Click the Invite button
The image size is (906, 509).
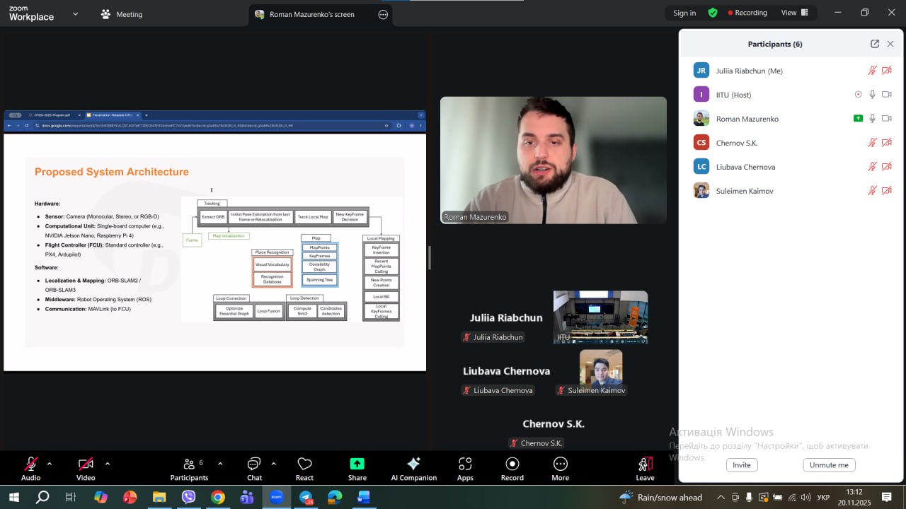pyautogui.click(x=741, y=464)
